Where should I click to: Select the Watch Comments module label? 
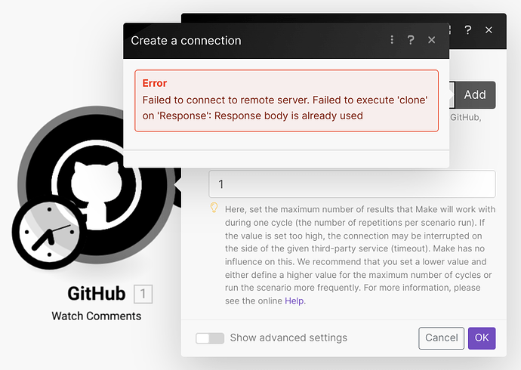[96, 316]
